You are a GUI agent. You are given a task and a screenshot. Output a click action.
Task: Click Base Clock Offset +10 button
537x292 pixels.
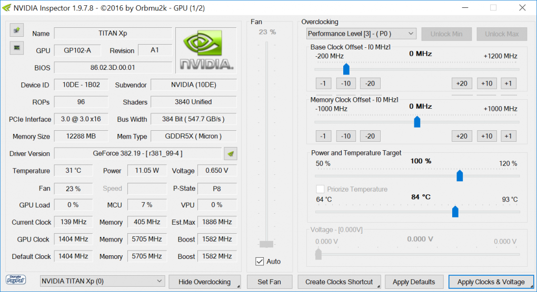[x=486, y=84]
